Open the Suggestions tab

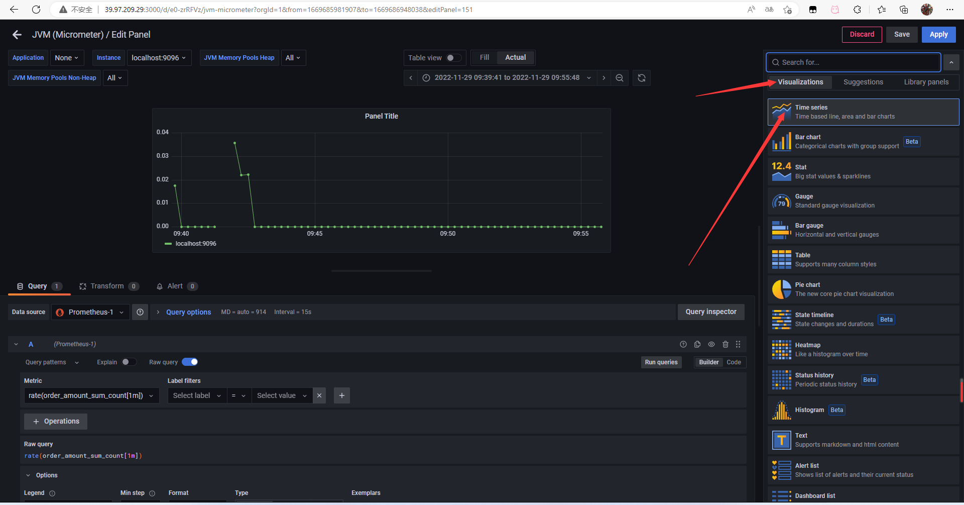[x=863, y=82]
